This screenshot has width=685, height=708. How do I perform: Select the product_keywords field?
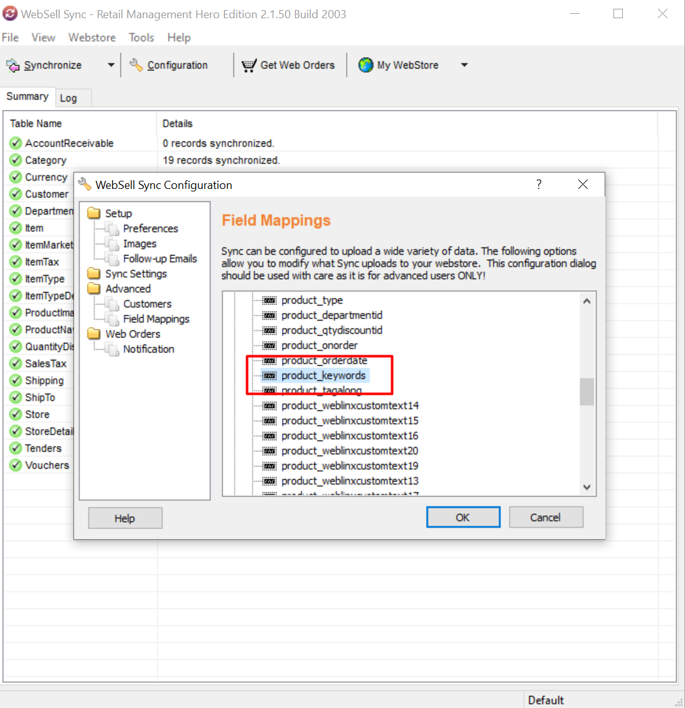323,376
